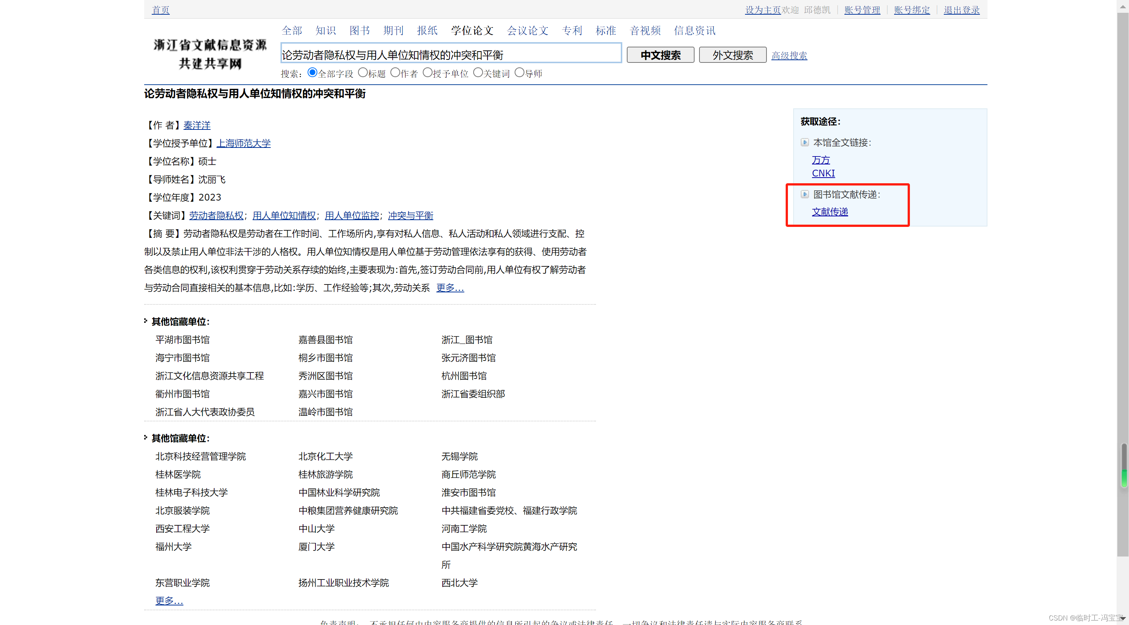Select the 关键词 search radio button
The height and width of the screenshot is (625, 1129).
[478, 73]
